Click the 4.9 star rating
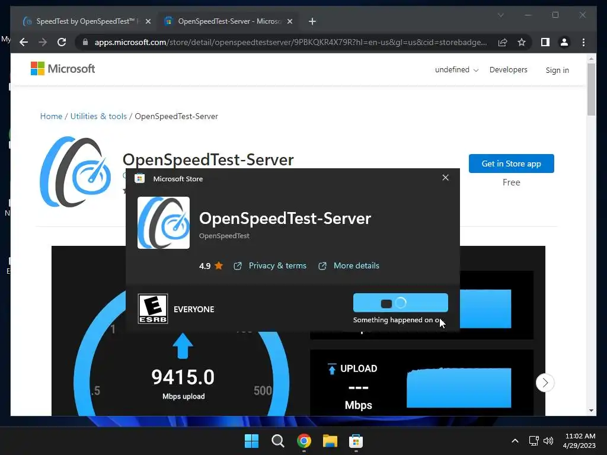The image size is (607, 455). 211,266
